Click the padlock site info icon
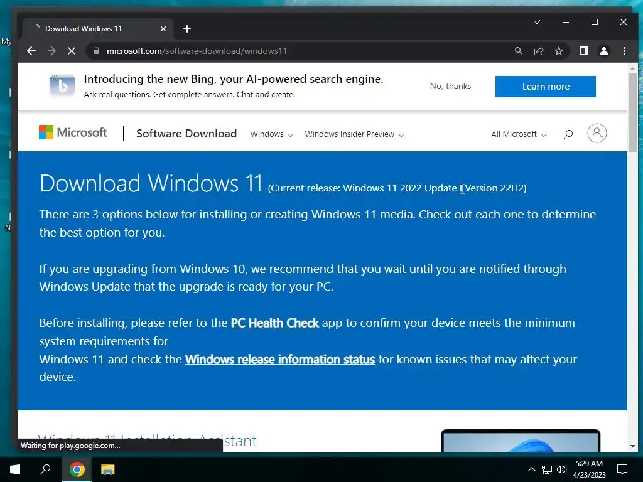This screenshot has height=482, width=643. [97, 51]
